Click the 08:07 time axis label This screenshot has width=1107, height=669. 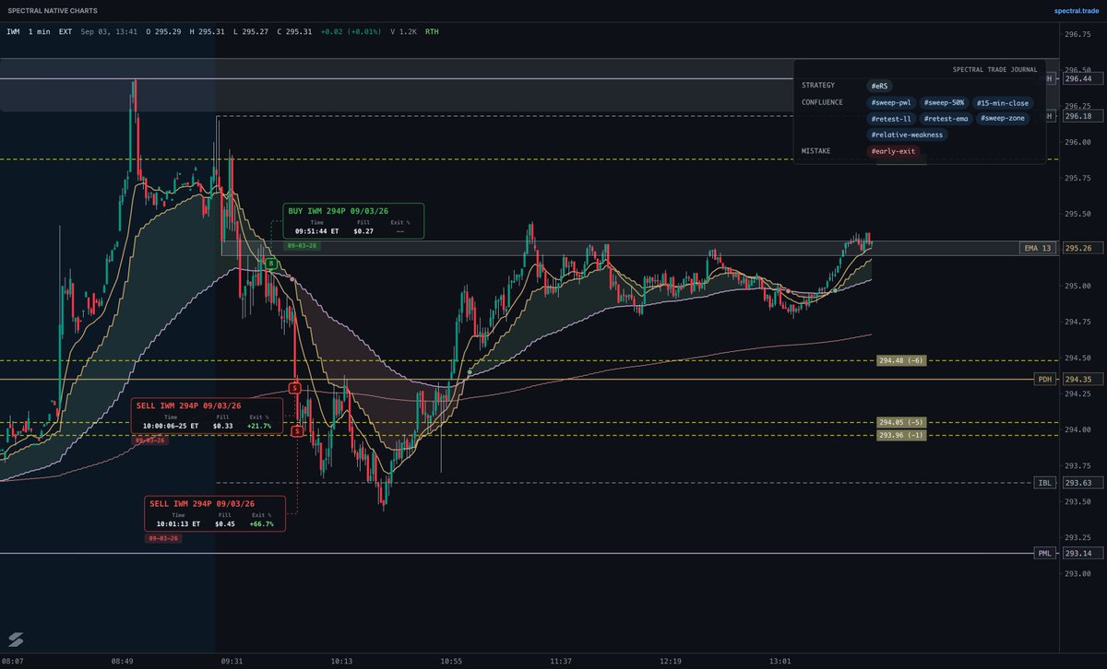pos(13,661)
